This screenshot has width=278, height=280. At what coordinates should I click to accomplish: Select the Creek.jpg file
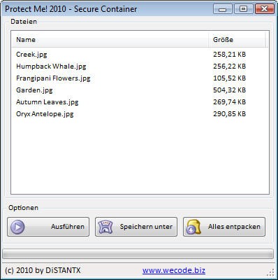coord(31,55)
